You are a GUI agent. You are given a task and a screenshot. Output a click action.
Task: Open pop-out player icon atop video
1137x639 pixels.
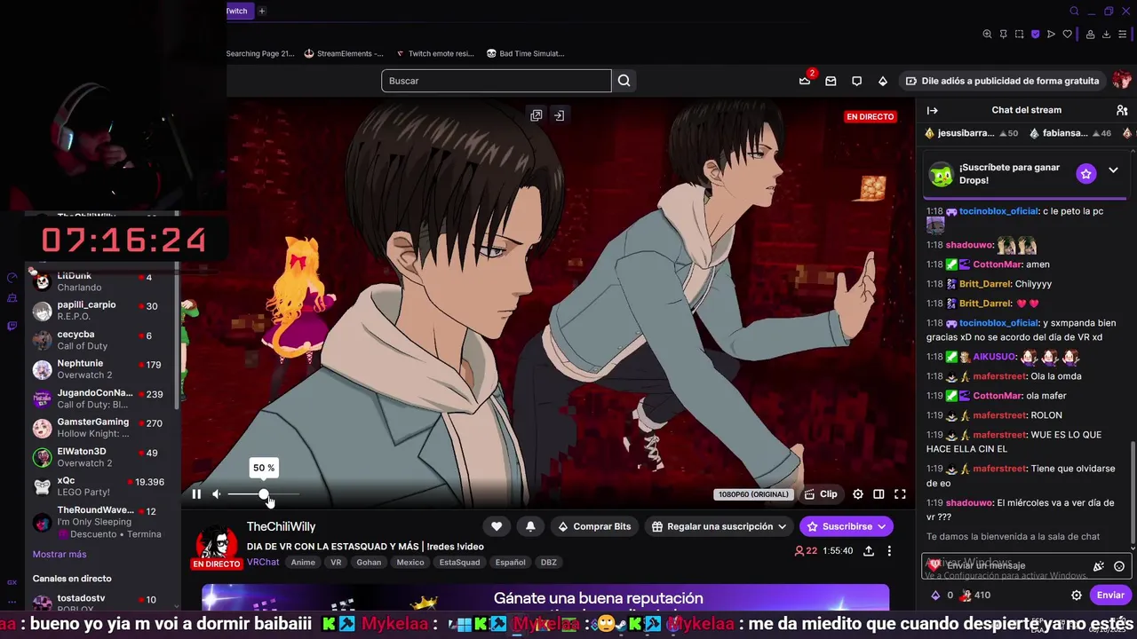click(536, 115)
